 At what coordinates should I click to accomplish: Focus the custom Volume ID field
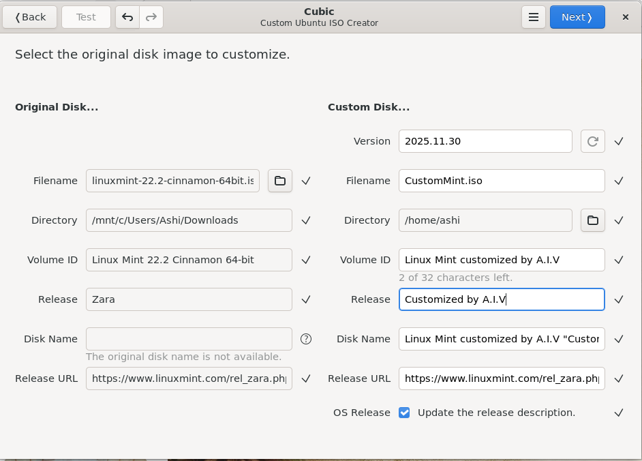click(x=501, y=260)
